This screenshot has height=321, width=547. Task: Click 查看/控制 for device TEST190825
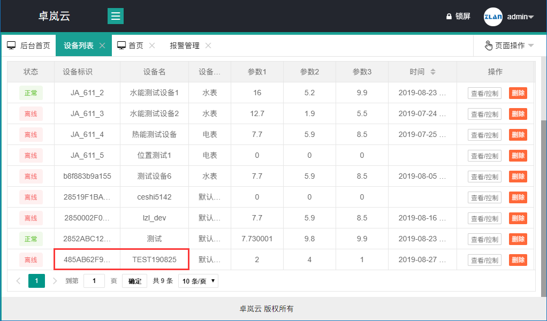484,259
